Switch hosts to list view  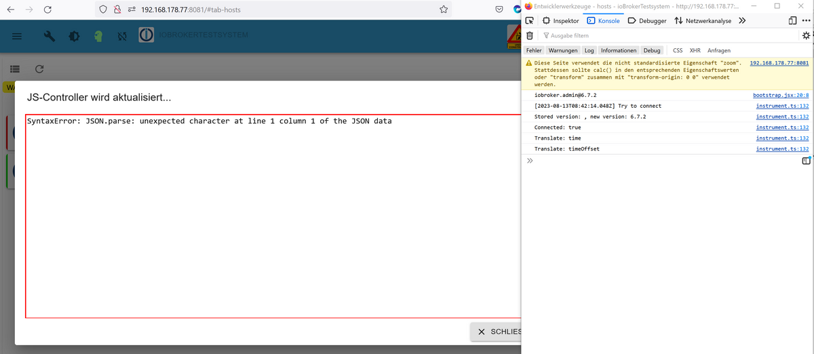tap(15, 69)
